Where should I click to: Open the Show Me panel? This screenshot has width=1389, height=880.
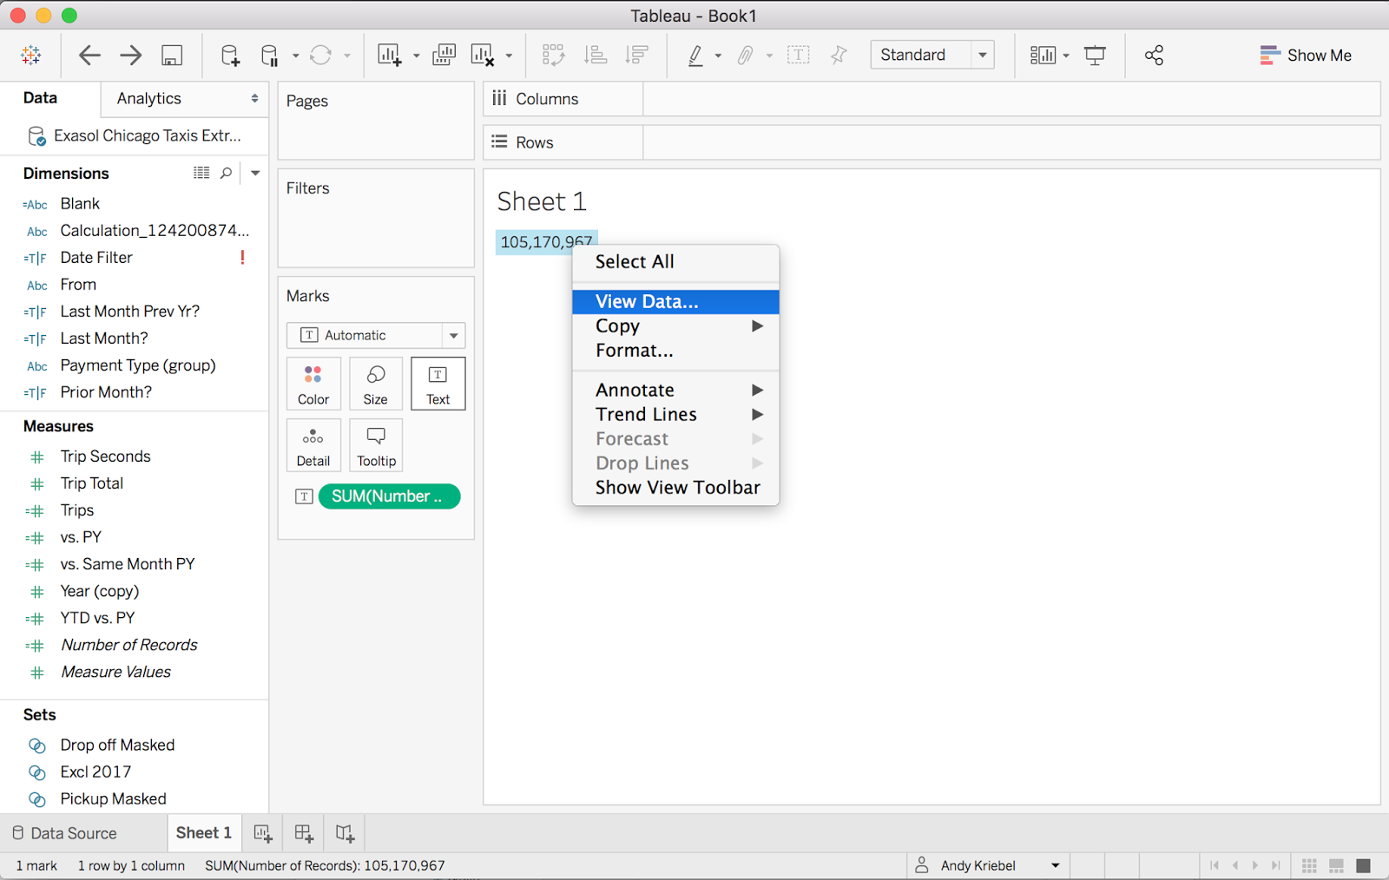coord(1306,56)
